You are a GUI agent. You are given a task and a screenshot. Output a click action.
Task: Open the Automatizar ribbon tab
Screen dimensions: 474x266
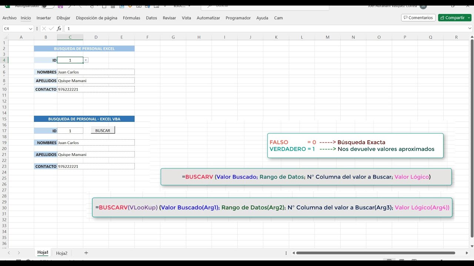tap(208, 18)
